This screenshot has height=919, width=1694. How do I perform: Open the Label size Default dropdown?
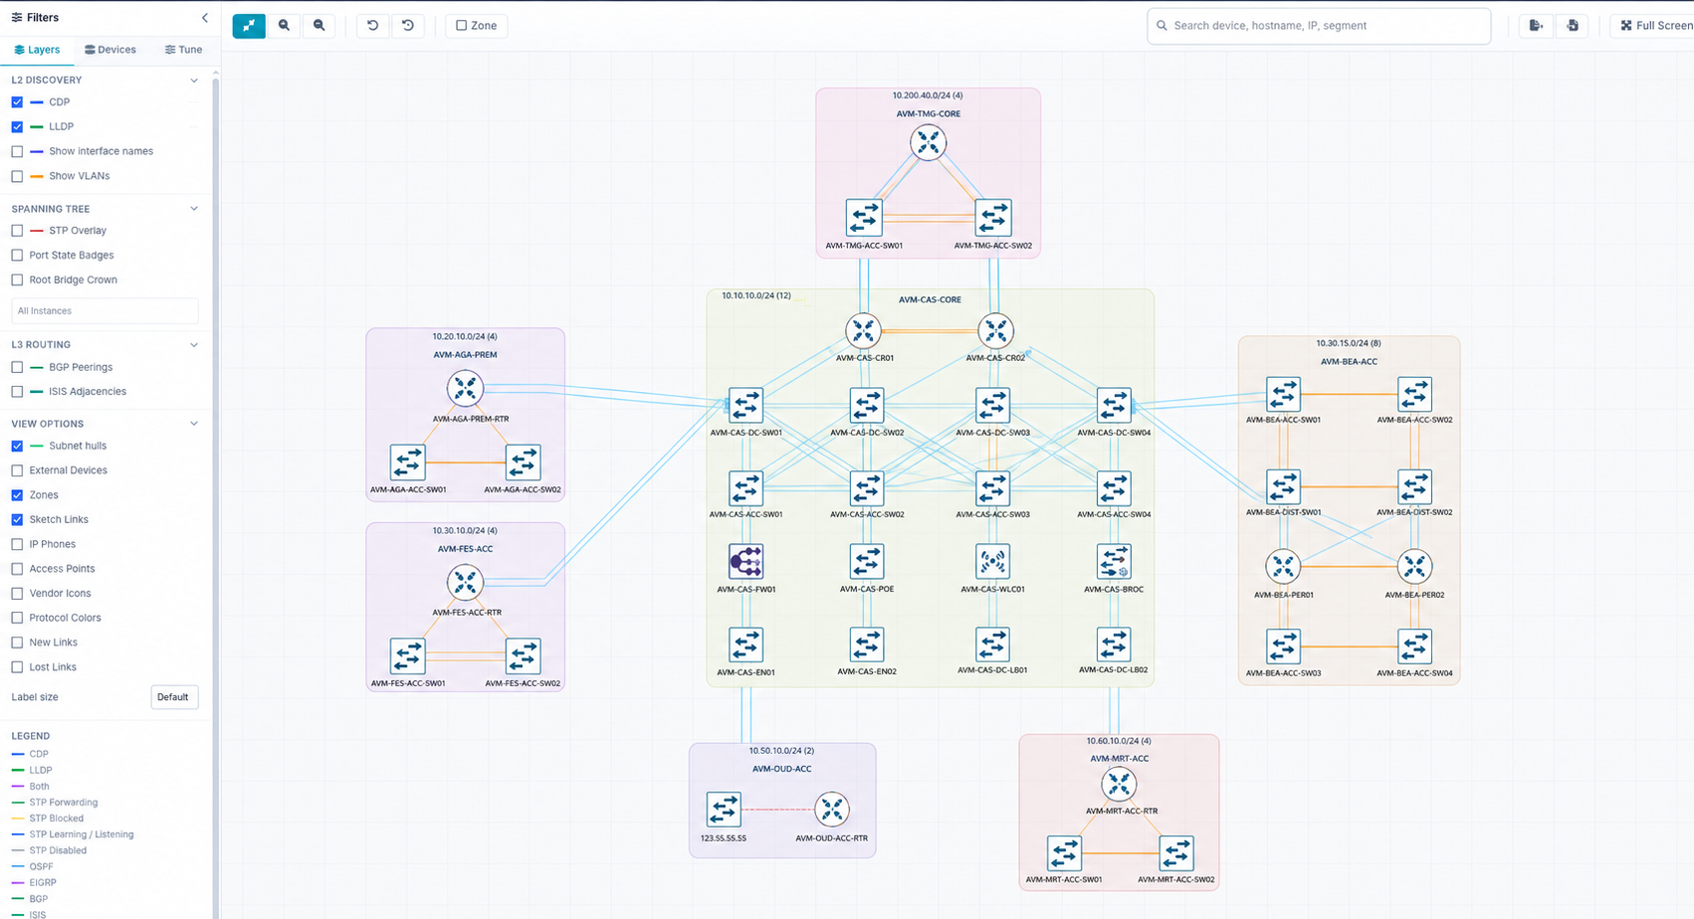tap(174, 697)
